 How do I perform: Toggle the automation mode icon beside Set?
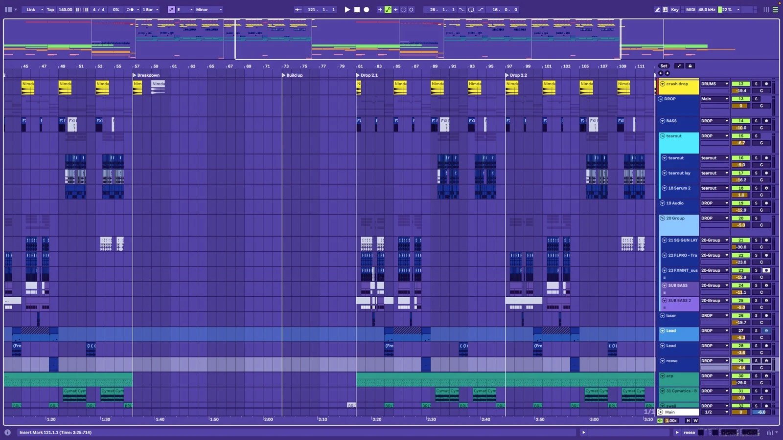(x=679, y=66)
